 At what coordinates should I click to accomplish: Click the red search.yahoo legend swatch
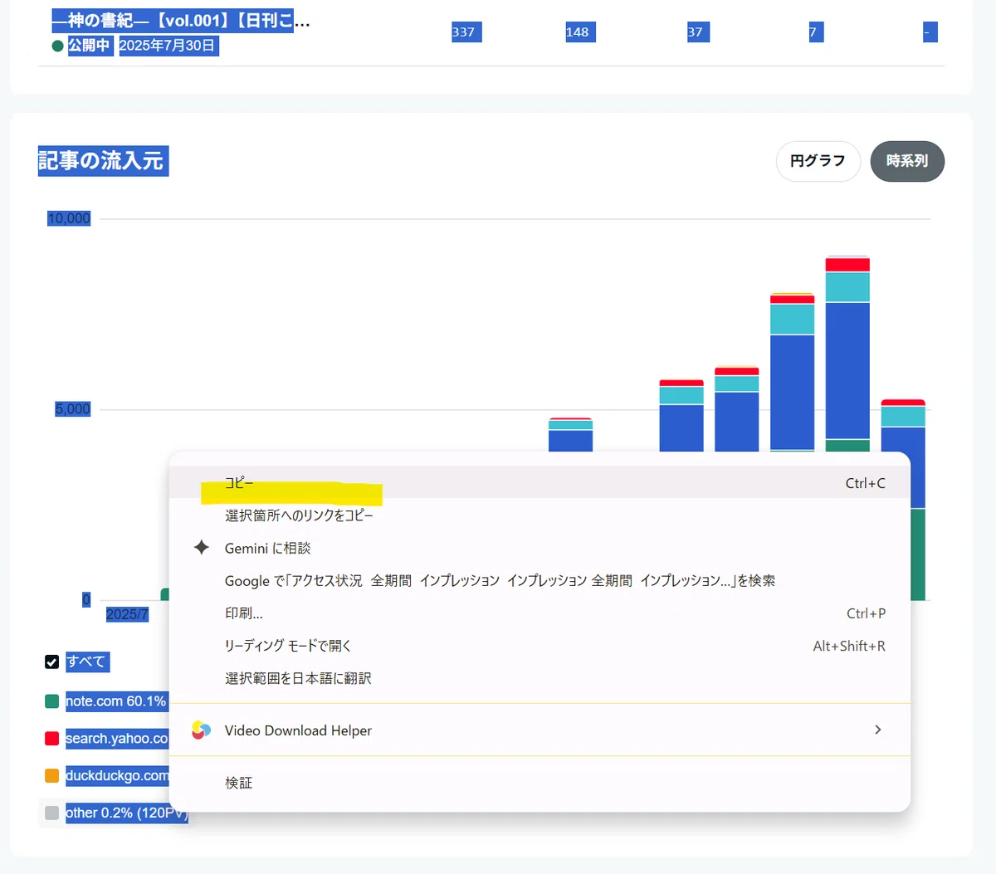point(51,739)
